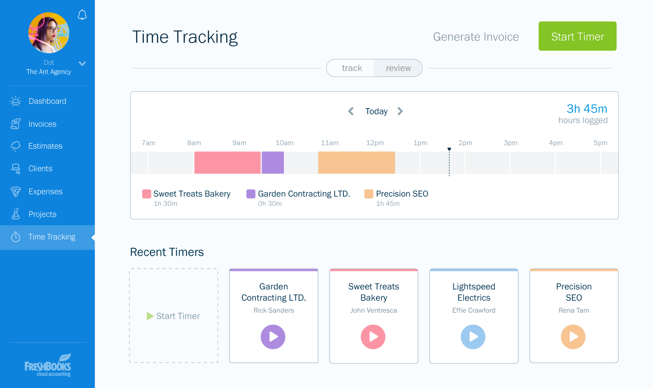Open the Dashboard from the sidebar
Screen dimensions: 653x388
(15, 101)
